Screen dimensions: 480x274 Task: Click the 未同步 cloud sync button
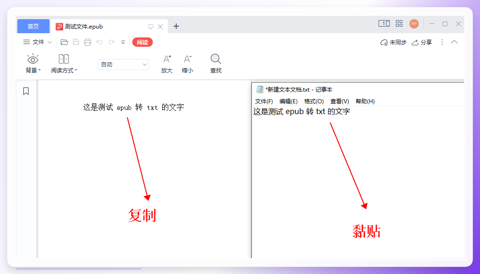coord(393,42)
